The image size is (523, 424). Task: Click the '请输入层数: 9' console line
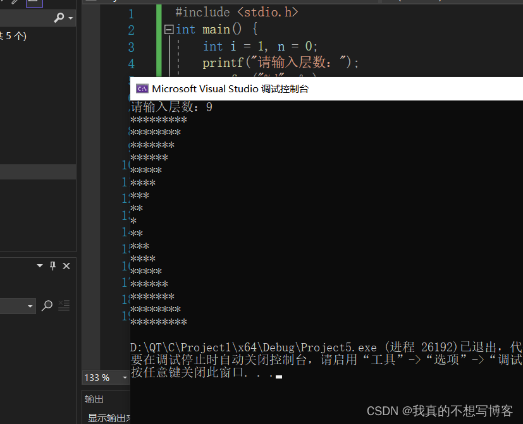point(171,107)
